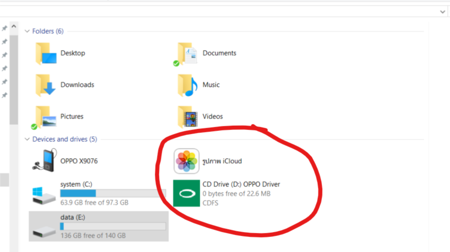The height and width of the screenshot is (252, 450).
Task: Collapse the Folders (6) group chevron
Action: 27,31
